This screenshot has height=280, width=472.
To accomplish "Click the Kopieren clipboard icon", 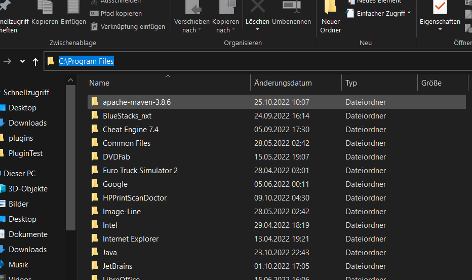I will point(45,7).
